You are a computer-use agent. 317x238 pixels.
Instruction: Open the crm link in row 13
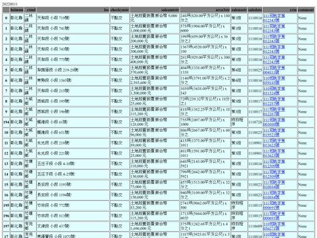pos(274,164)
